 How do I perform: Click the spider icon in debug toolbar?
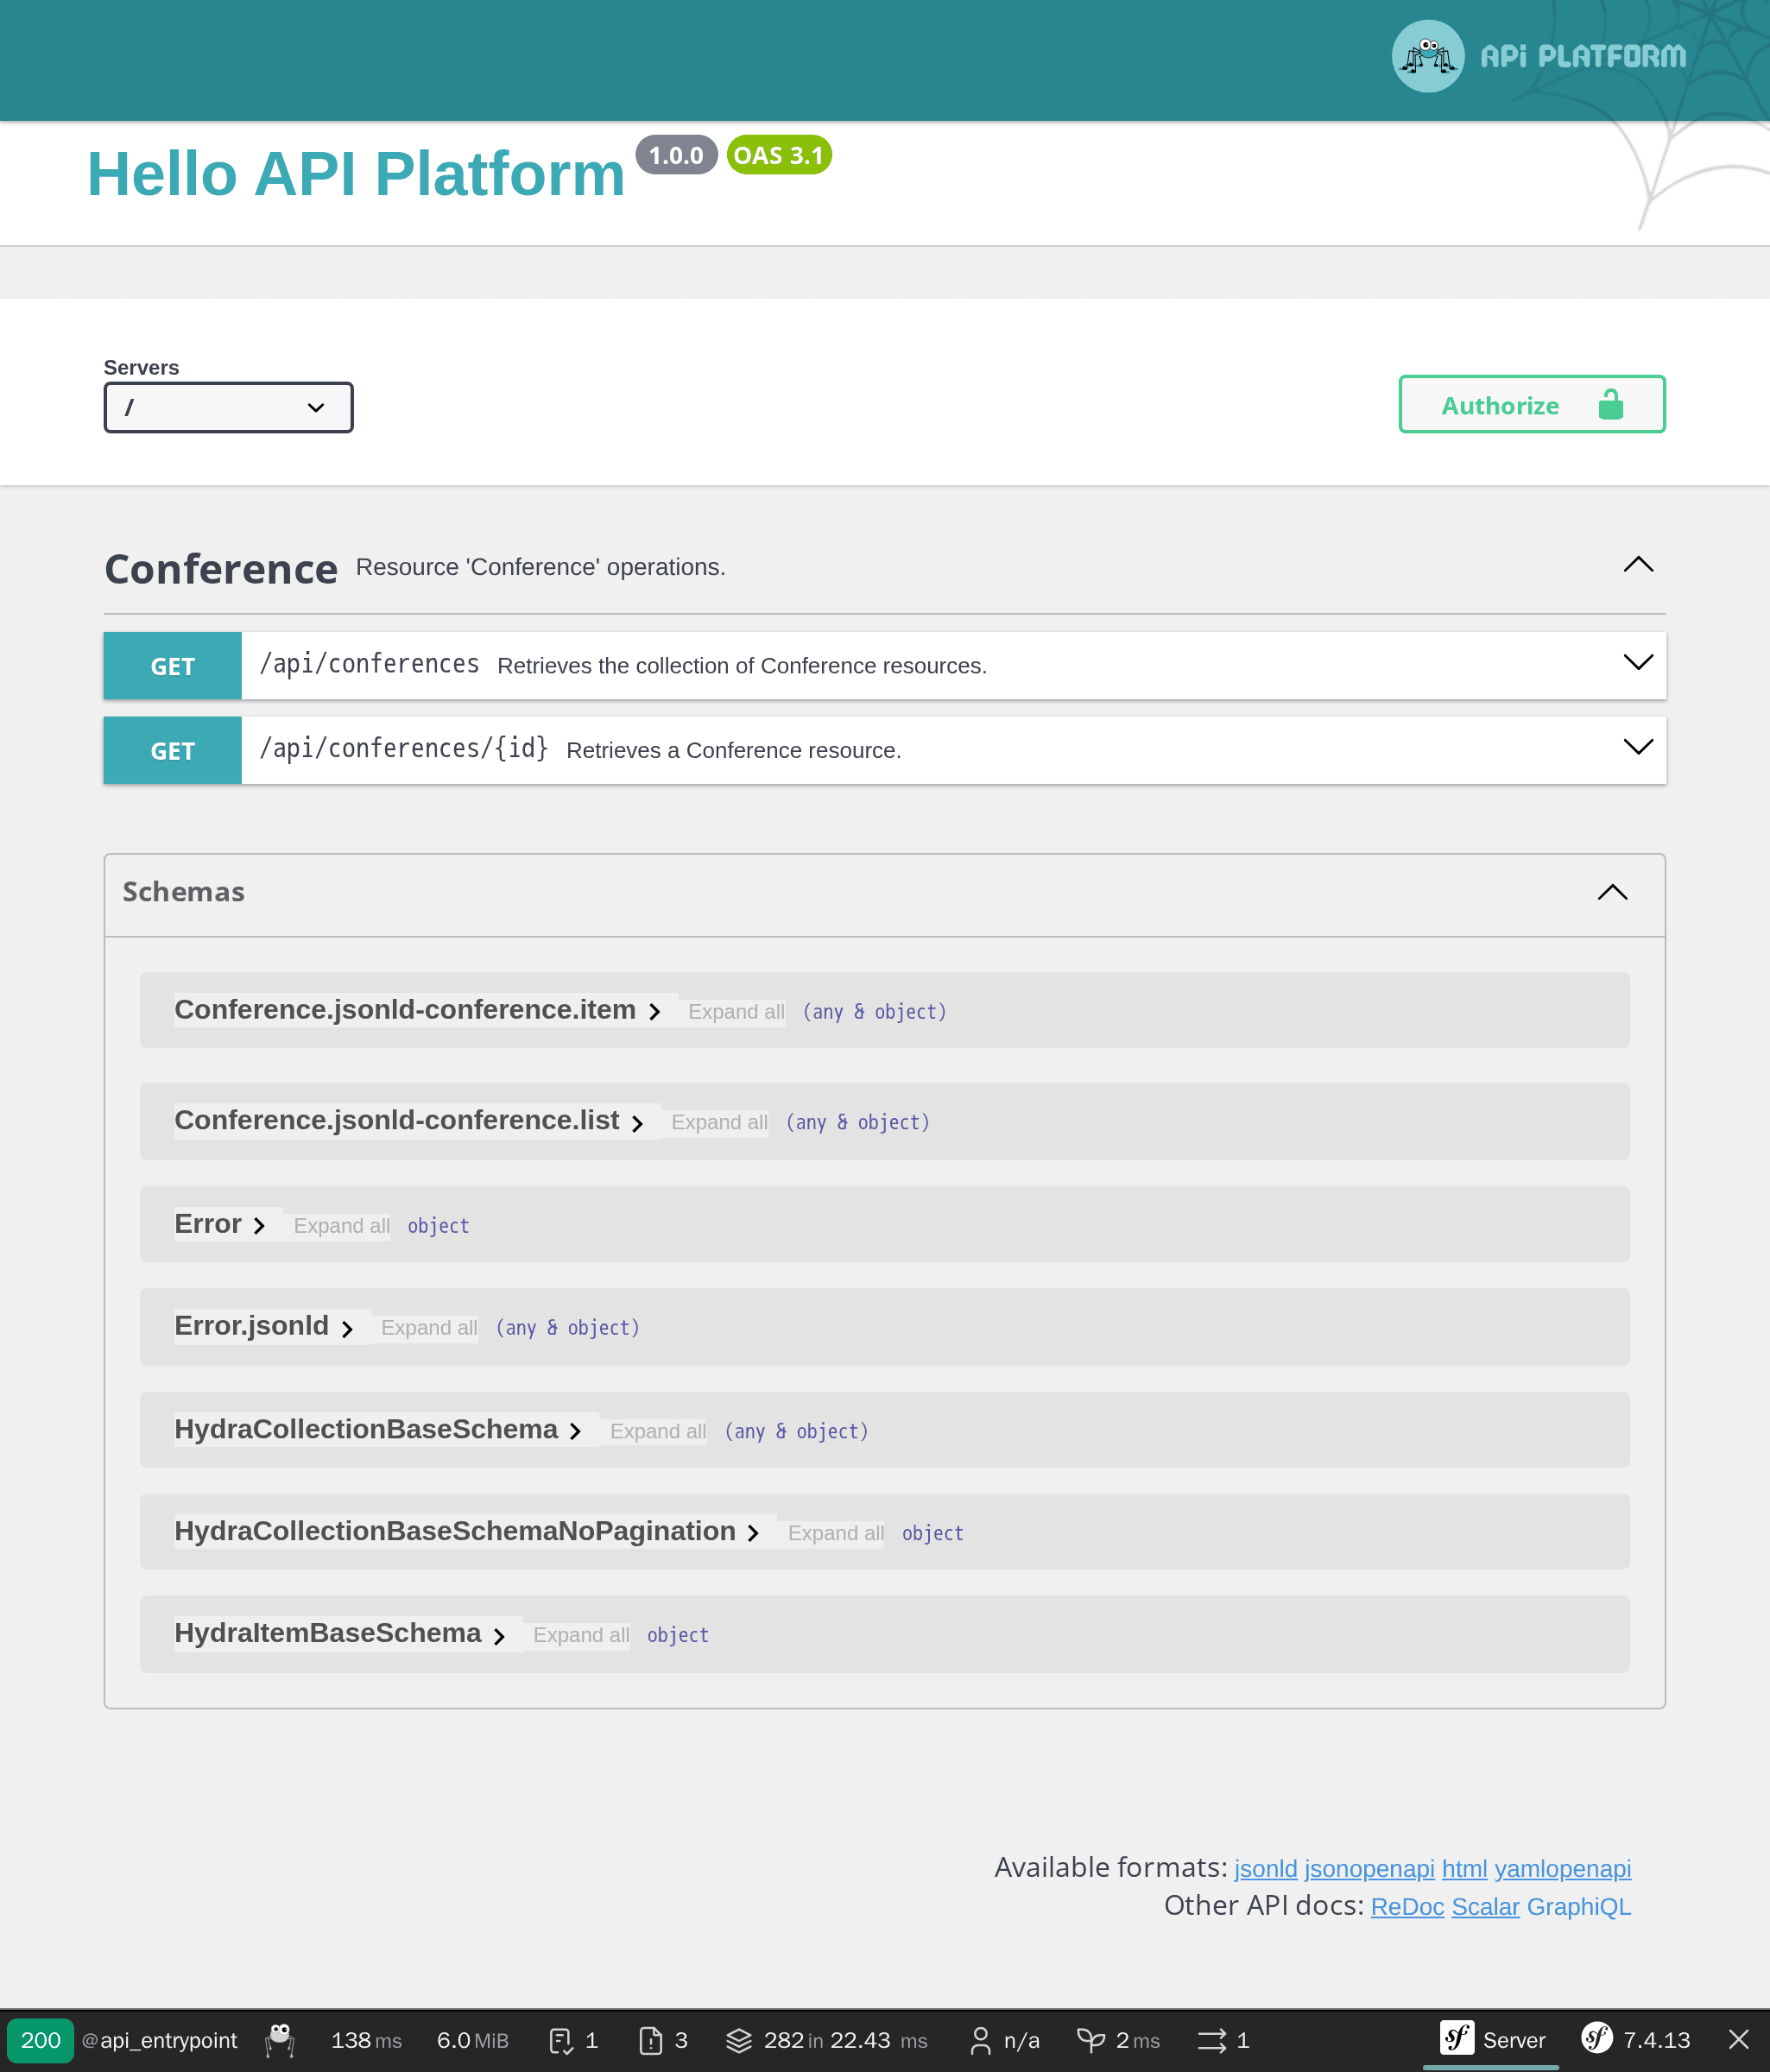280,2040
